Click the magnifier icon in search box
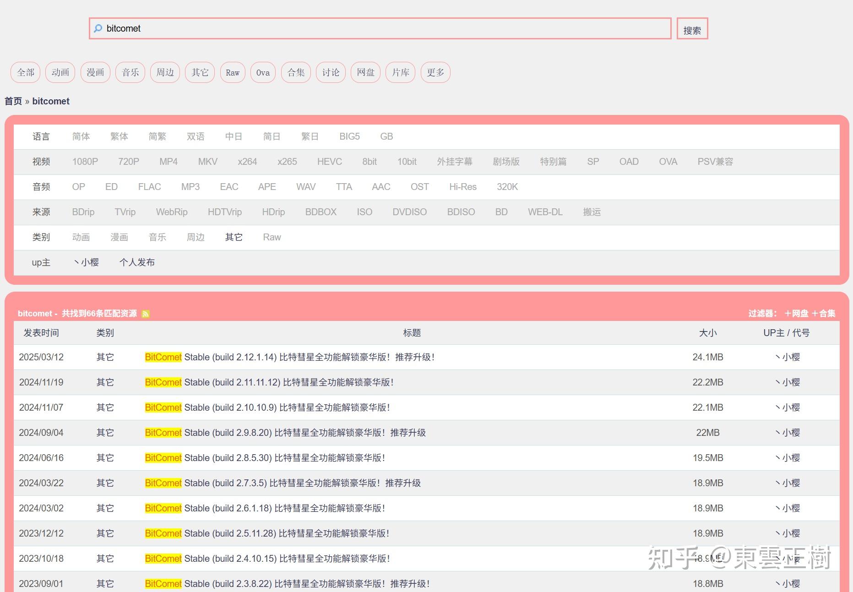The width and height of the screenshot is (853, 592). coord(98,28)
